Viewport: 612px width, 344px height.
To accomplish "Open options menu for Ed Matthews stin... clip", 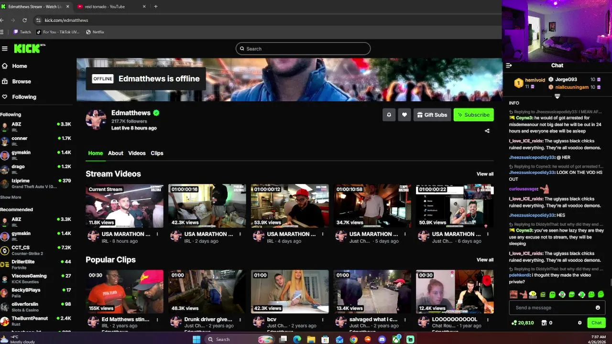I will 157,320.
